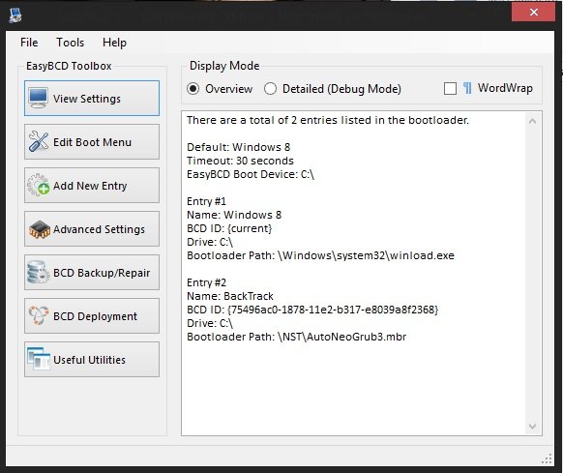
Task: Click the 'Timeout: 30 seconds' line
Action: (240, 161)
